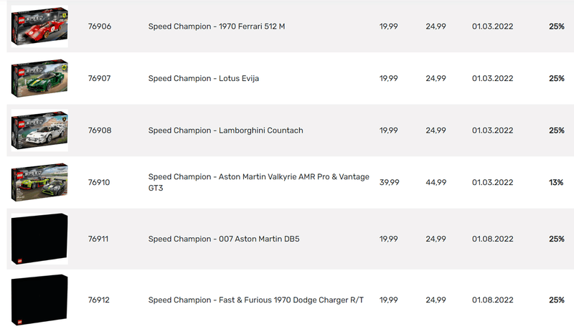Image resolution: width=574 pixels, height=329 pixels.
Task: Open Fast & Furious 1970 Dodge Charger R/T title
Action: tap(256, 300)
